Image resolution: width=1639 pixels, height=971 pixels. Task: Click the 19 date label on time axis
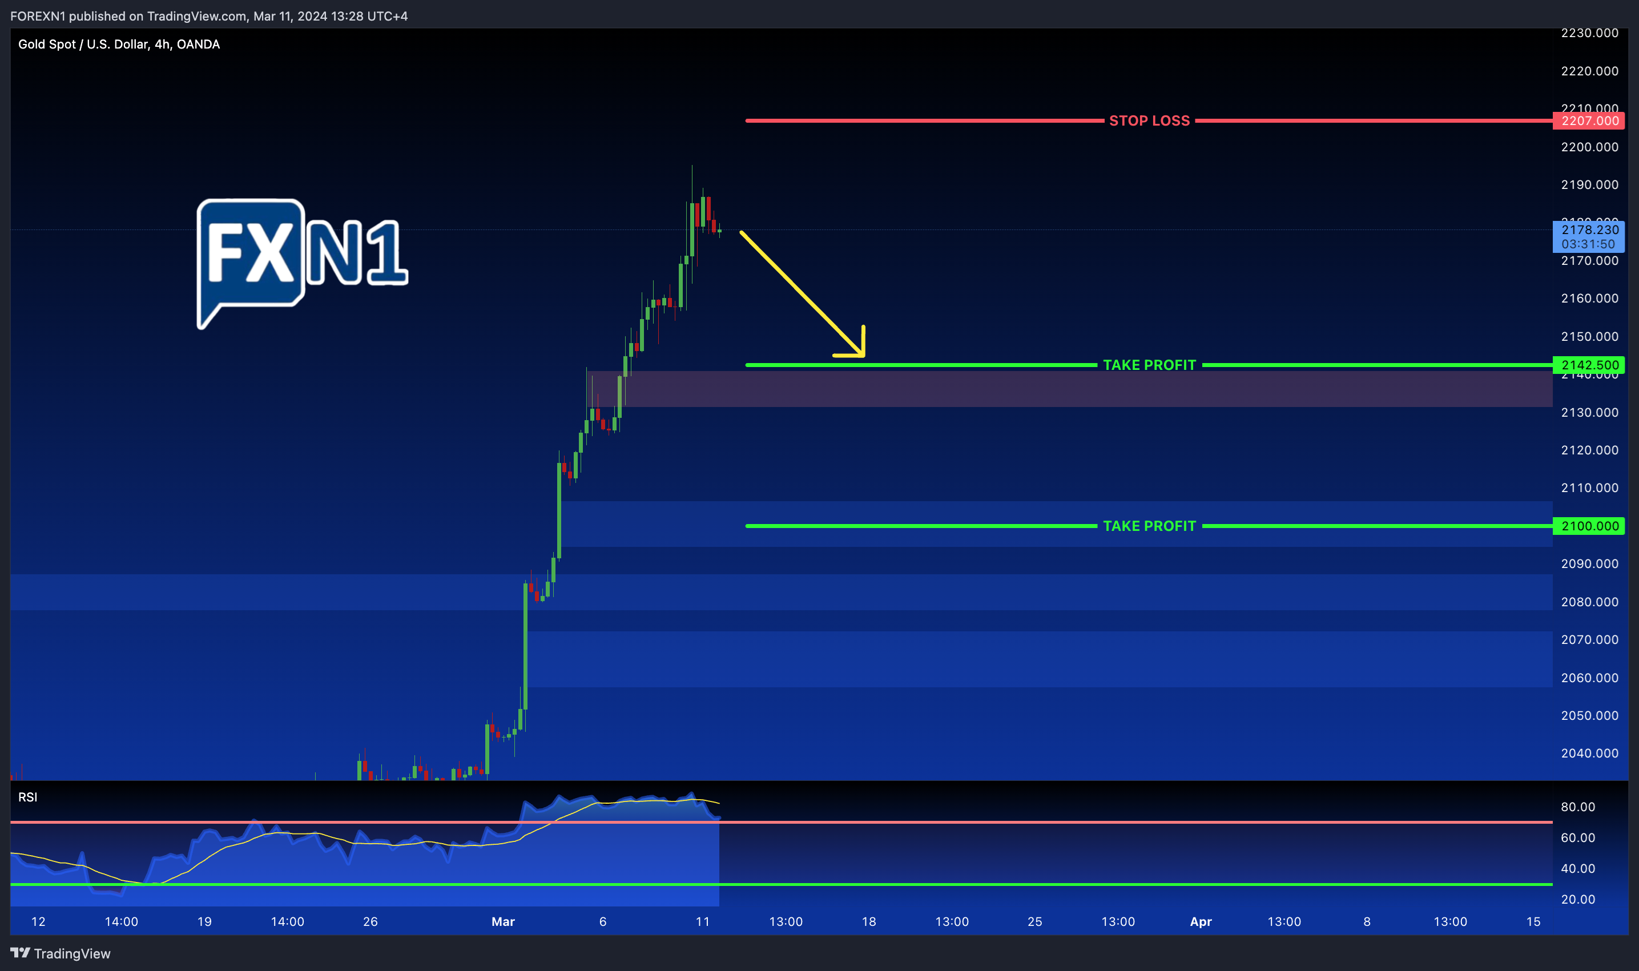[x=204, y=921]
